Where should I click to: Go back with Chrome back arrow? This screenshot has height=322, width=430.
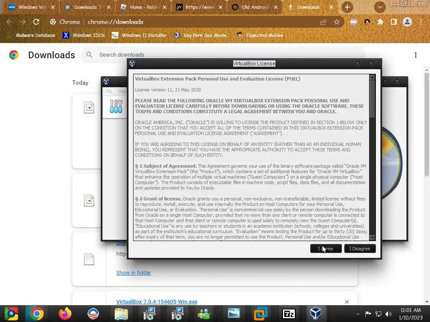9,22
